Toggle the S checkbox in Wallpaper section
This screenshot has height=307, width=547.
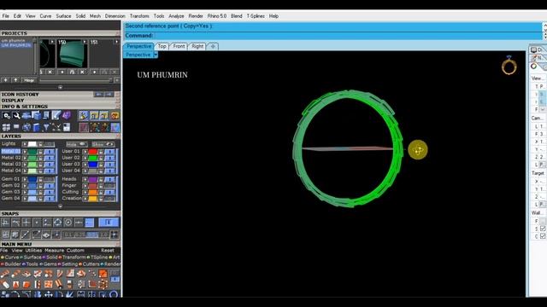click(x=543, y=229)
